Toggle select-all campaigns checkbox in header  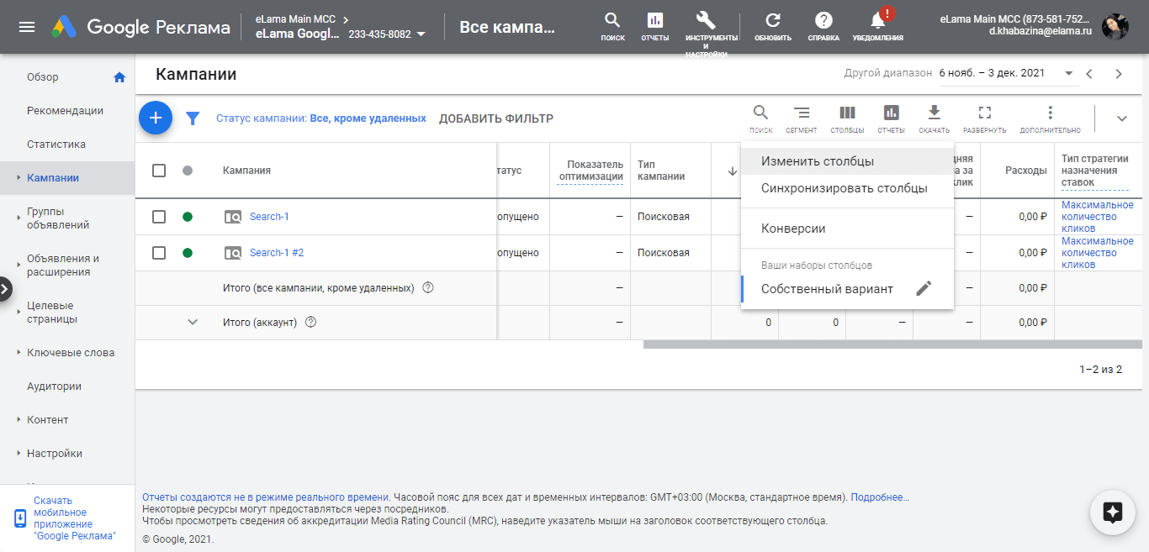pos(159,171)
